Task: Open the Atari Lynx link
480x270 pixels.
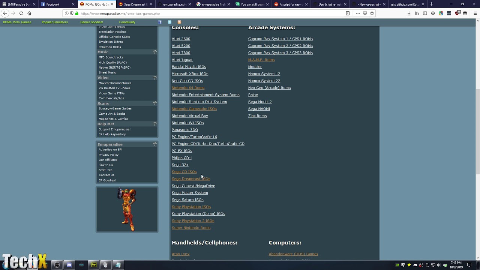Action: 180,254
